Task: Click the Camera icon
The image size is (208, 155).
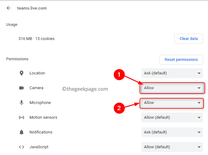Action: click(x=22, y=88)
